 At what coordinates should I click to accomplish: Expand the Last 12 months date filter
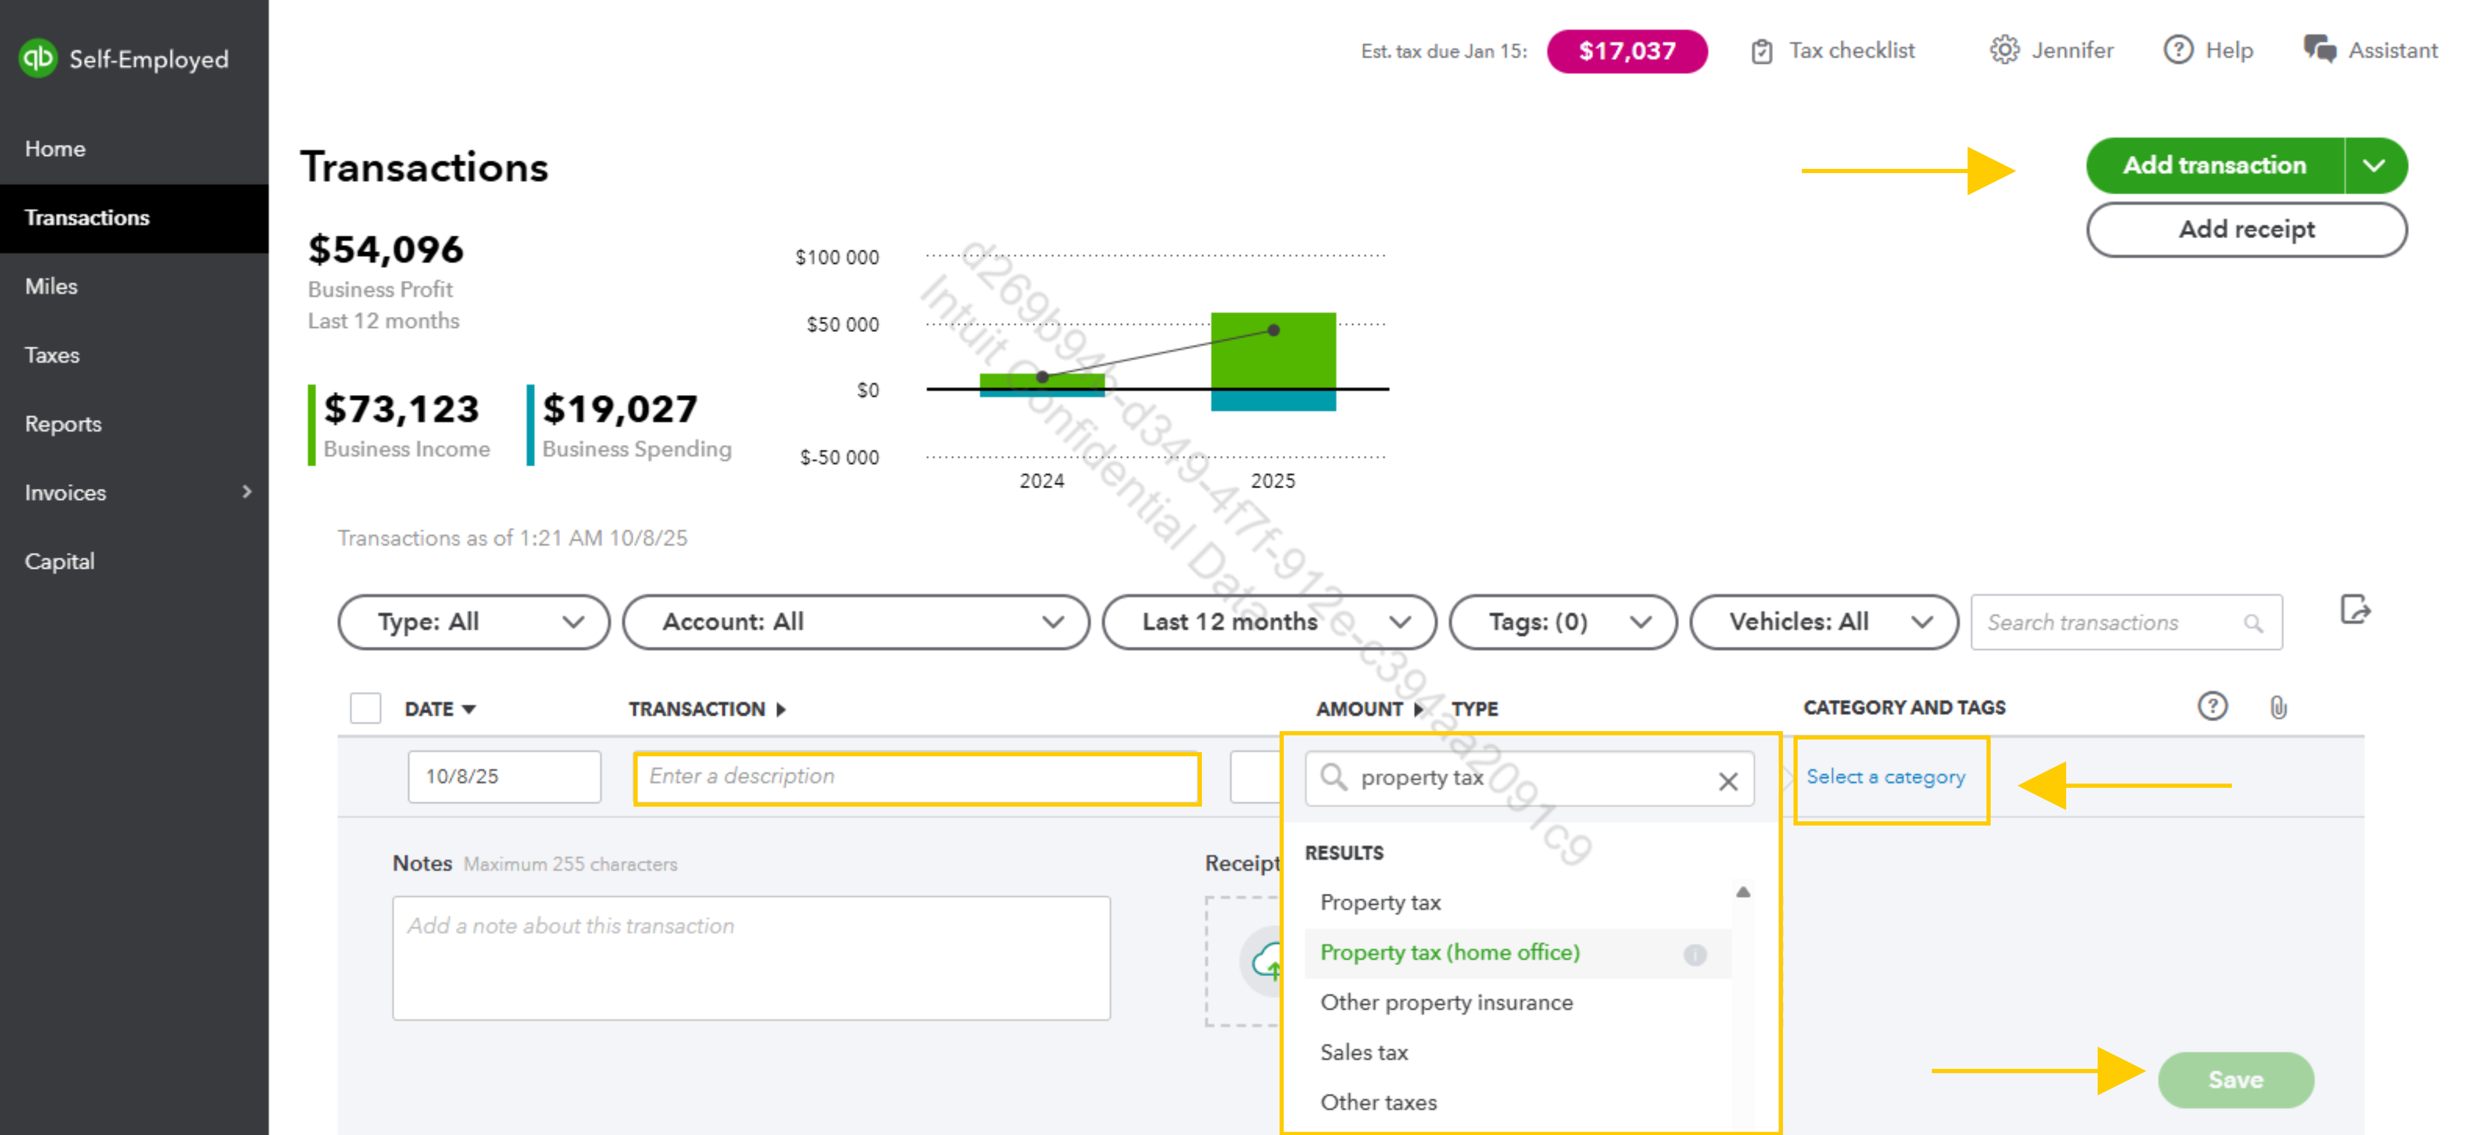1269,622
